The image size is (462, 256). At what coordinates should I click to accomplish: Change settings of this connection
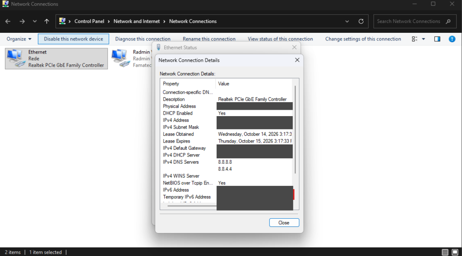click(363, 39)
